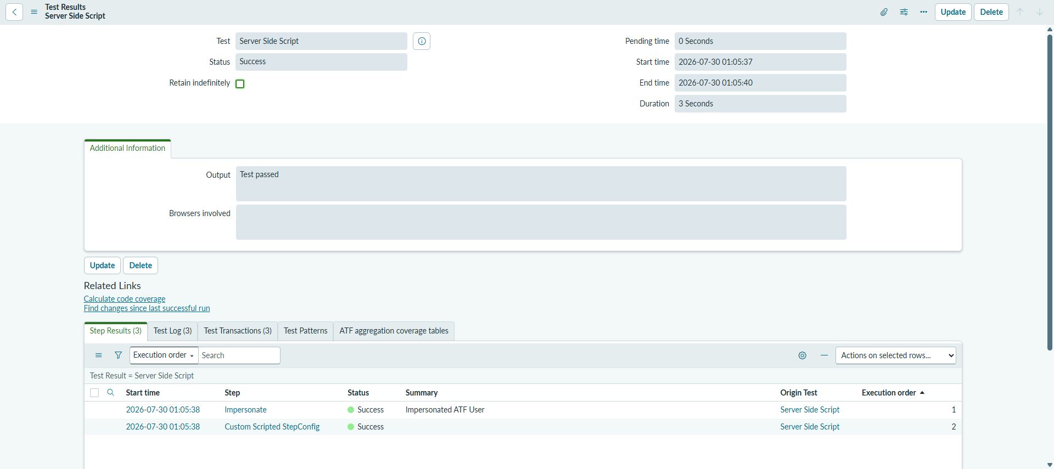Collapse the related list minus icon
The image size is (1054, 469).
(x=824, y=355)
